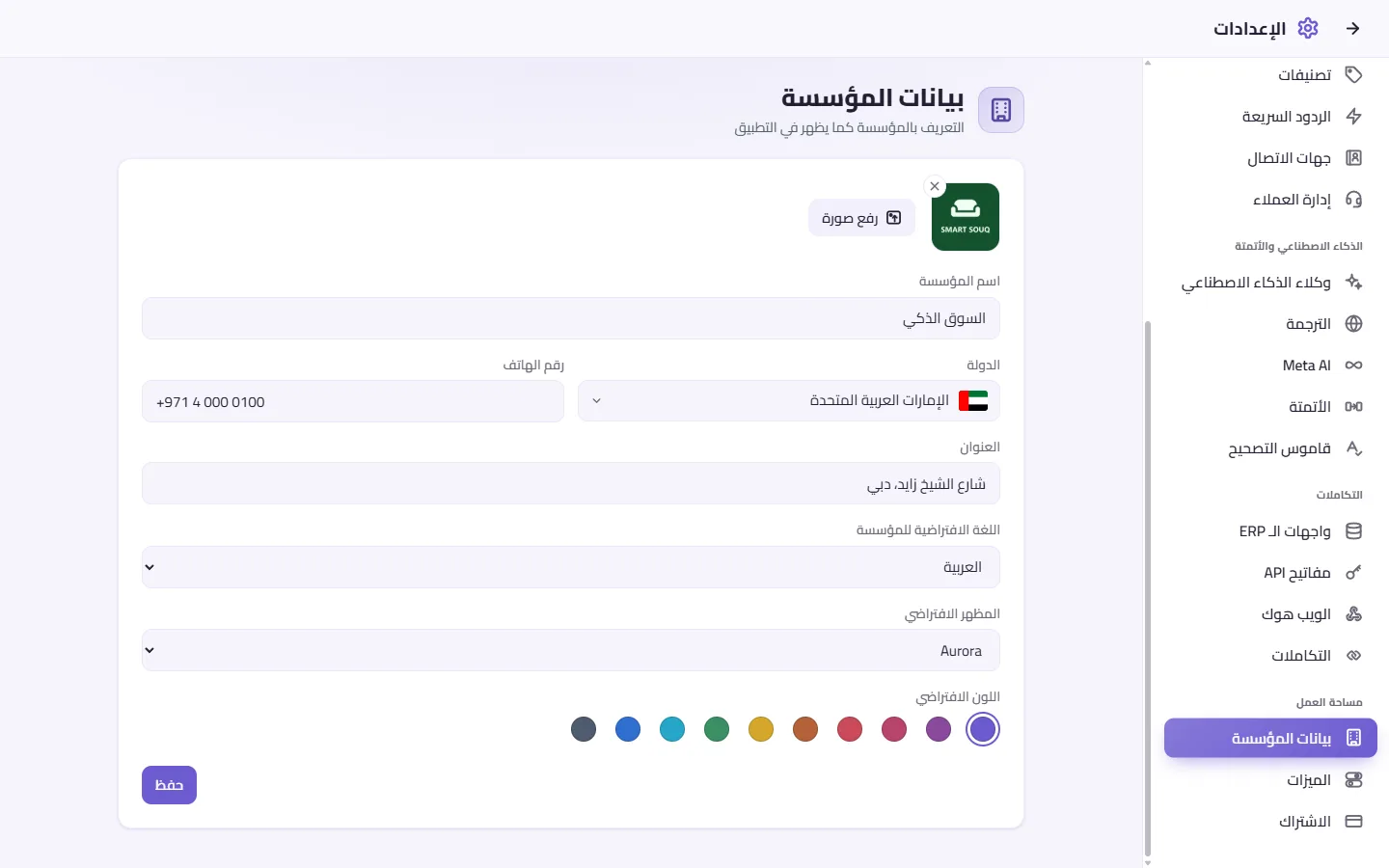Click the العنوان address input field
This screenshot has width=1389, height=868.
click(x=571, y=483)
